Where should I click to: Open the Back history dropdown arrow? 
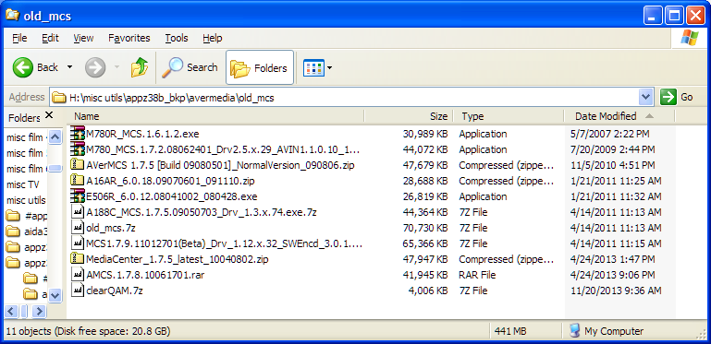click(x=69, y=68)
